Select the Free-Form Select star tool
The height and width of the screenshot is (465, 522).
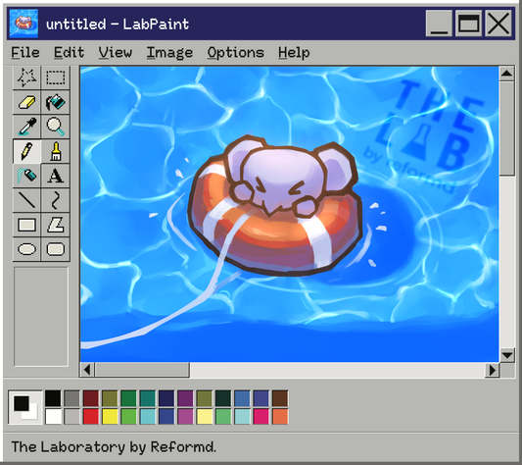pyautogui.click(x=26, y=77)
